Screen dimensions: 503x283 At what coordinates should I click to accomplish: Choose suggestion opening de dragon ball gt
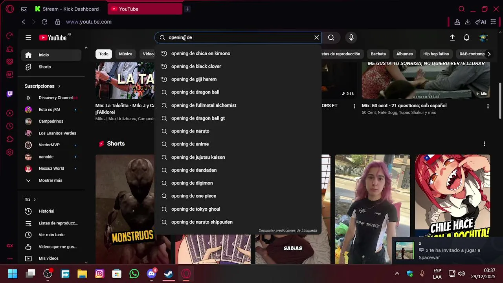point(238,118)
